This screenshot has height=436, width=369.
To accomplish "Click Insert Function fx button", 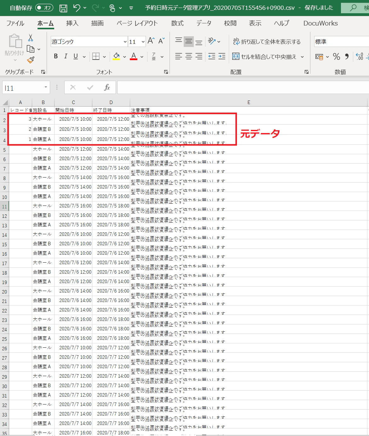I will (107, 87).
